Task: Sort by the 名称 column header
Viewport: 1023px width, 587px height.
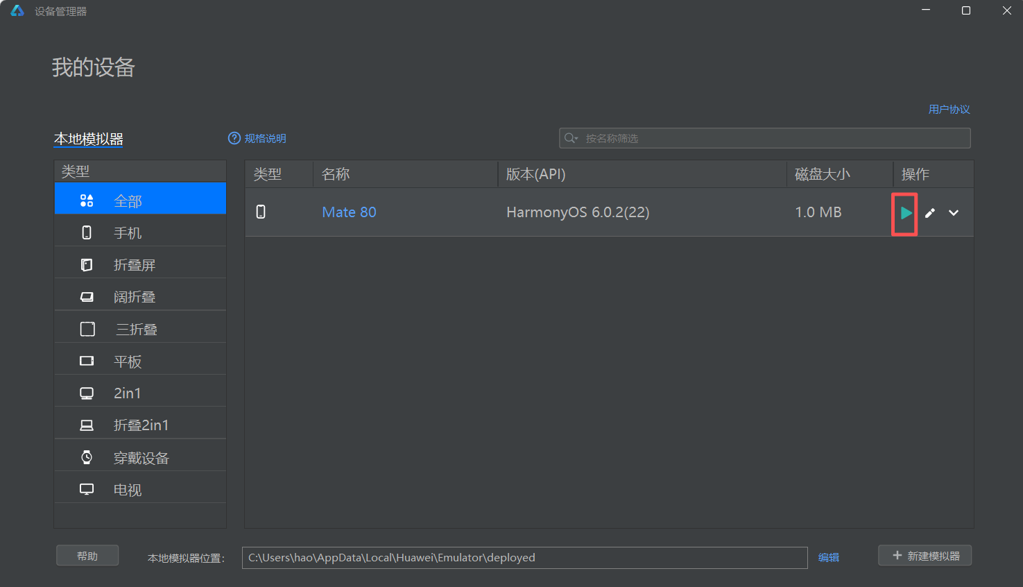Action: coord(406,174)
